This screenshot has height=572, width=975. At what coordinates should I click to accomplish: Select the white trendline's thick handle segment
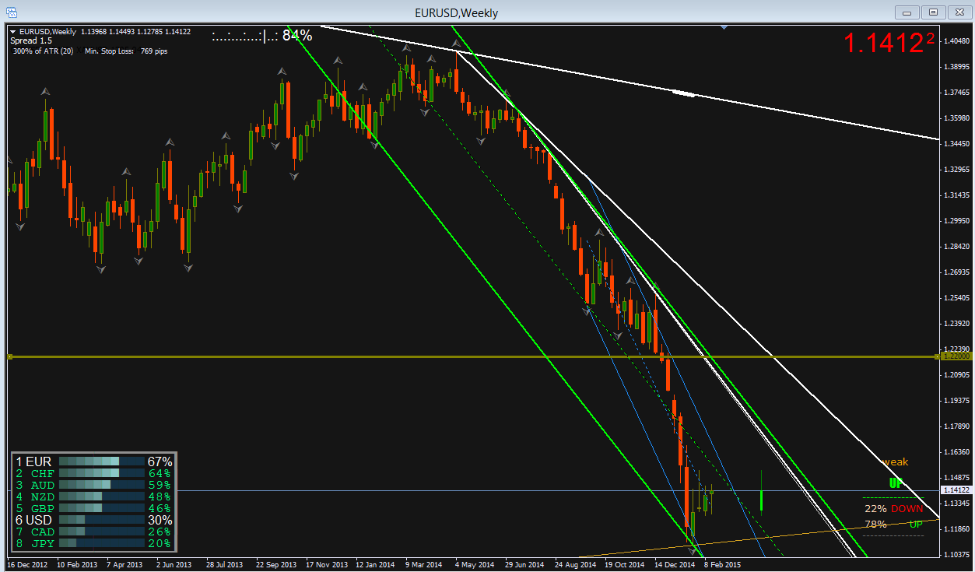[683, 94]
